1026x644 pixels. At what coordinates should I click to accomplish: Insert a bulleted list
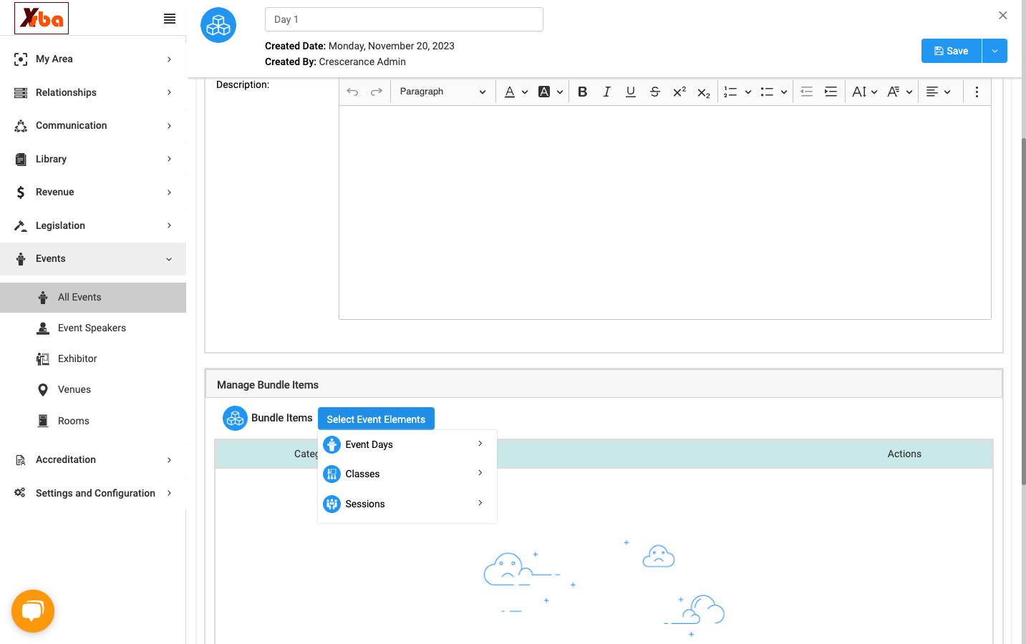pos(767,92)
